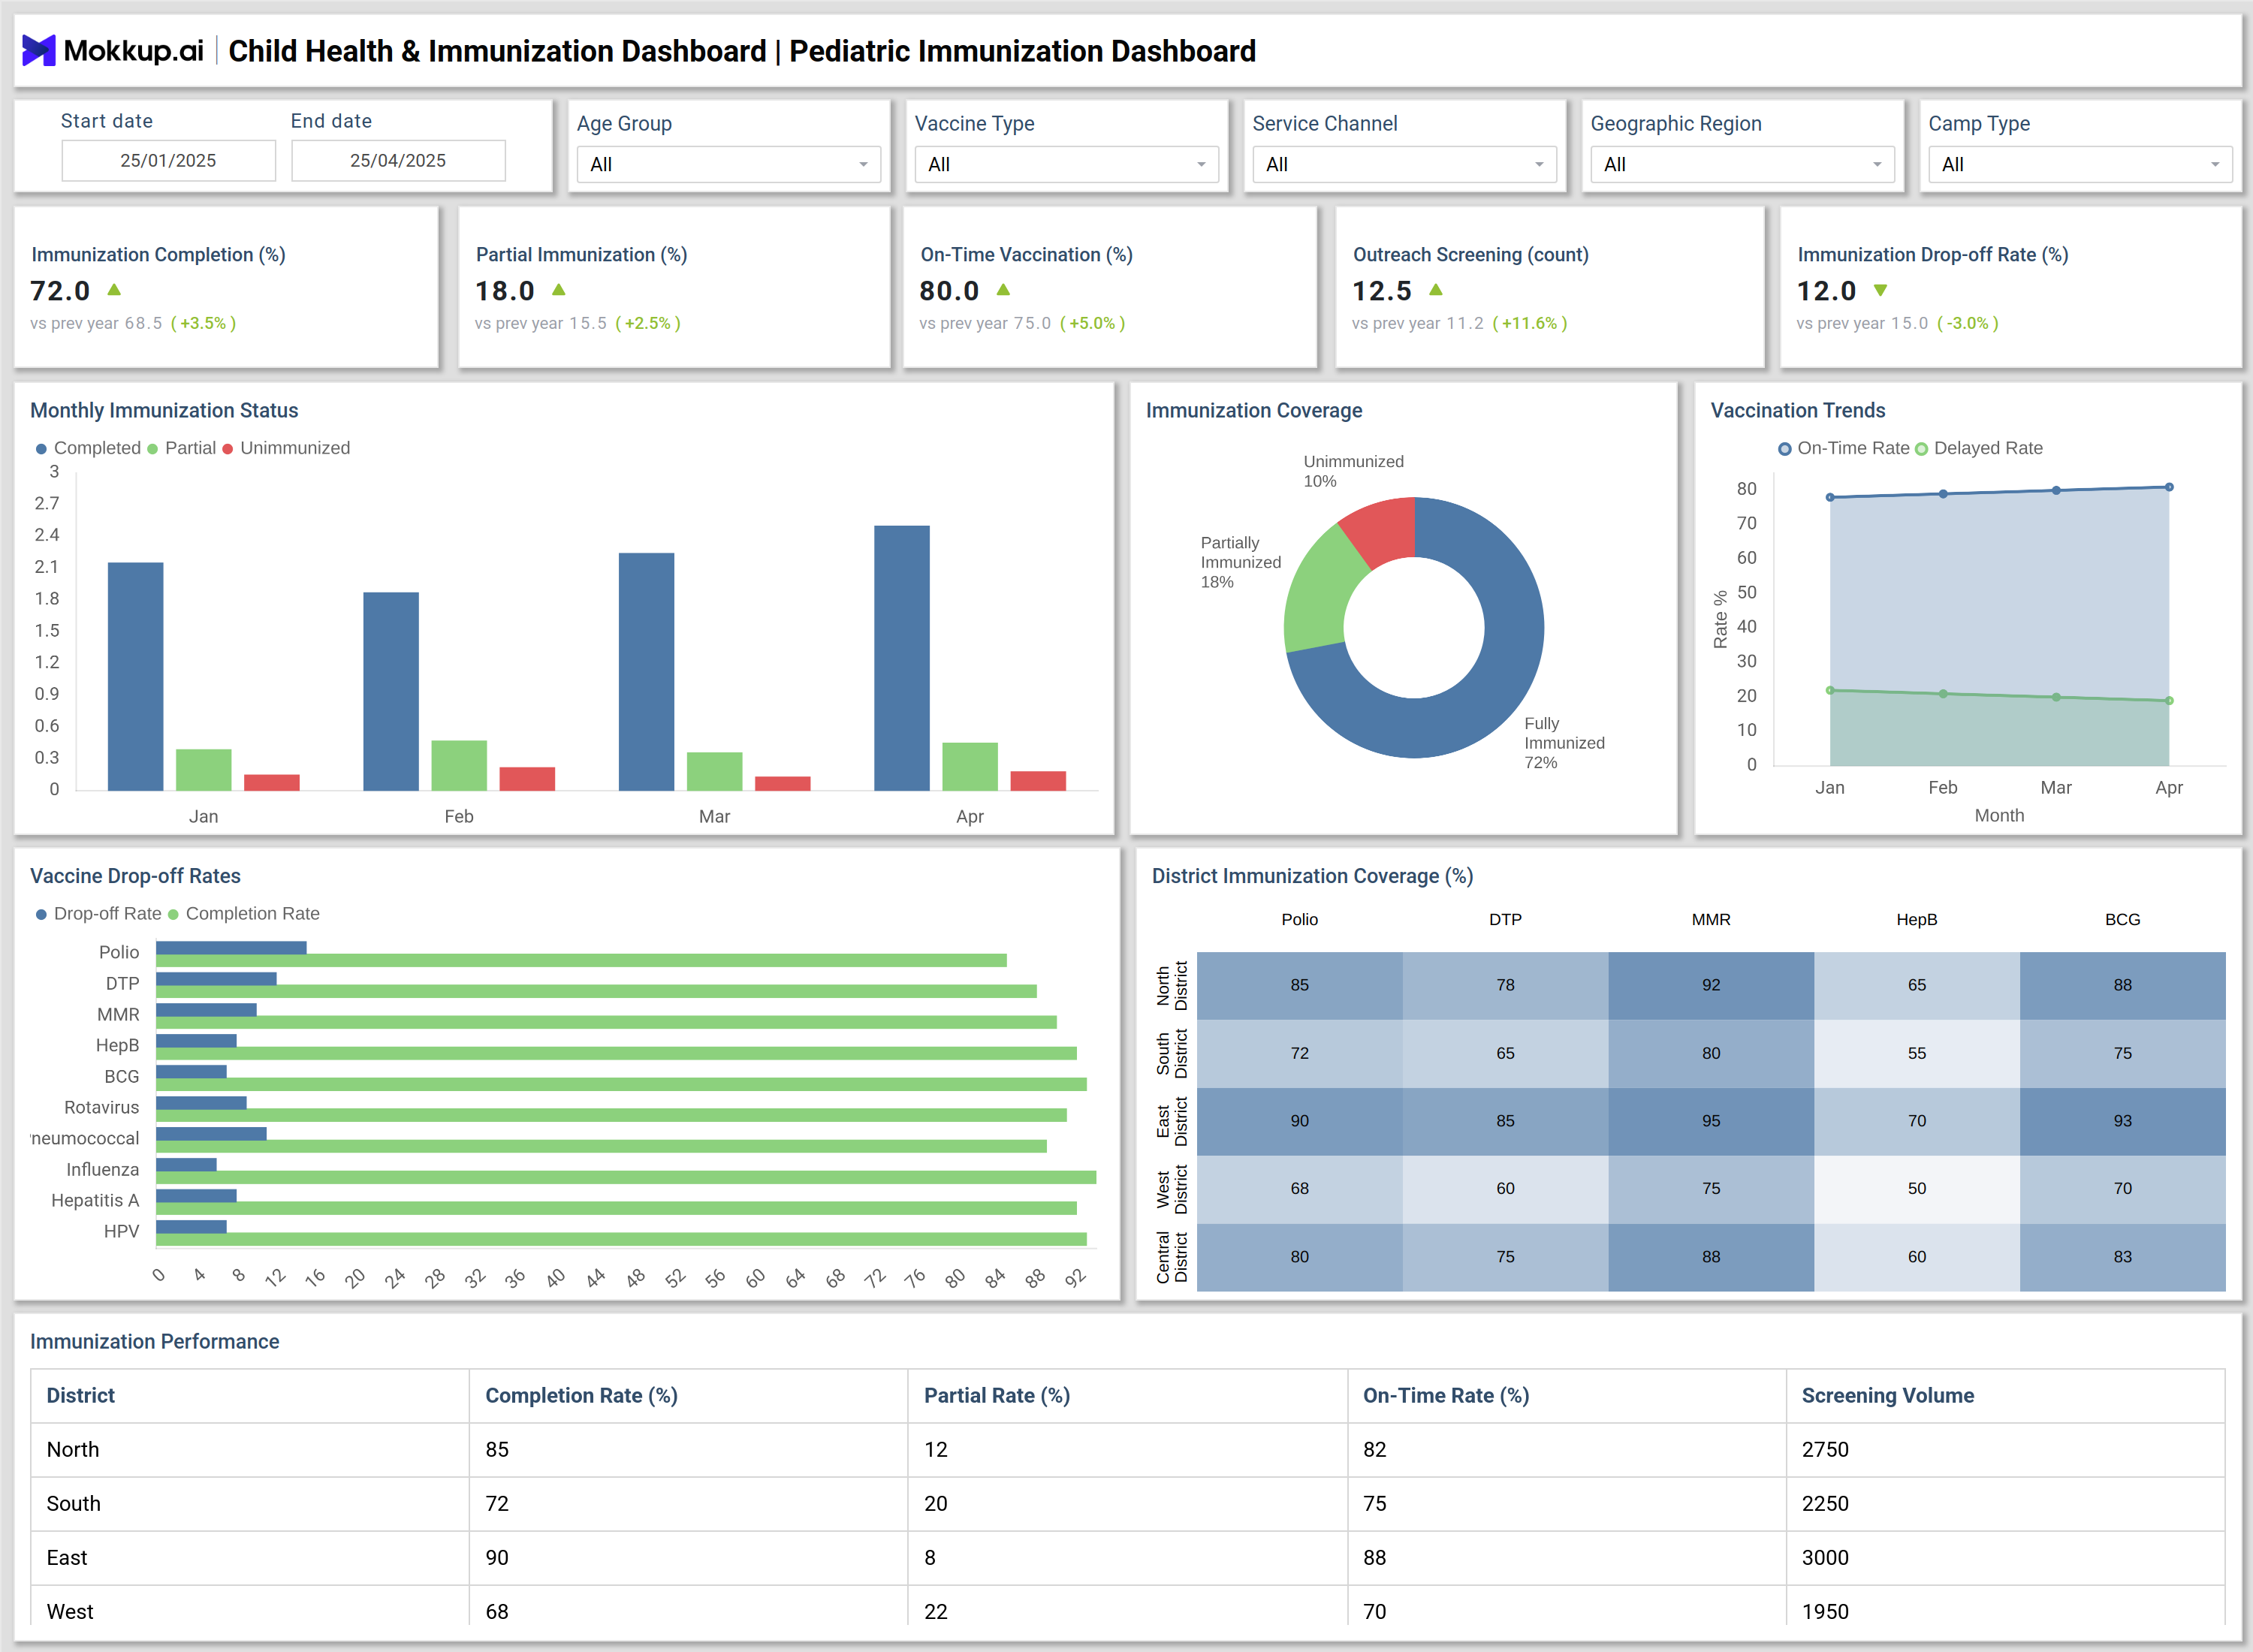The width and height of the screenshot is (2253, 1652).
Task: Click the Hepatitis A label in drop-off chart
Action: pyautogui.click(x=95, y=1201)
